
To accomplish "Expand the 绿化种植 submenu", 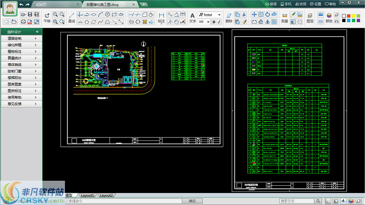I will click(22, 45).
